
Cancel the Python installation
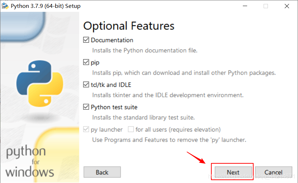pyautogui.click(x=274, y=172)
